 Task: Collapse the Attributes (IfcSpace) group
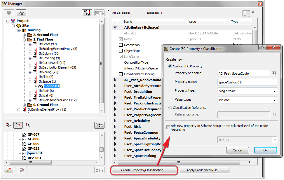click(x=115, y=27)
